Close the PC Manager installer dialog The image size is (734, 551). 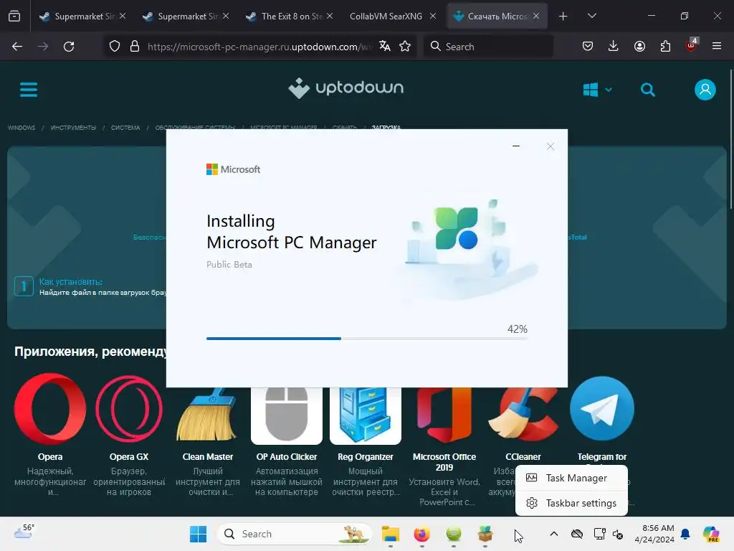550,146
